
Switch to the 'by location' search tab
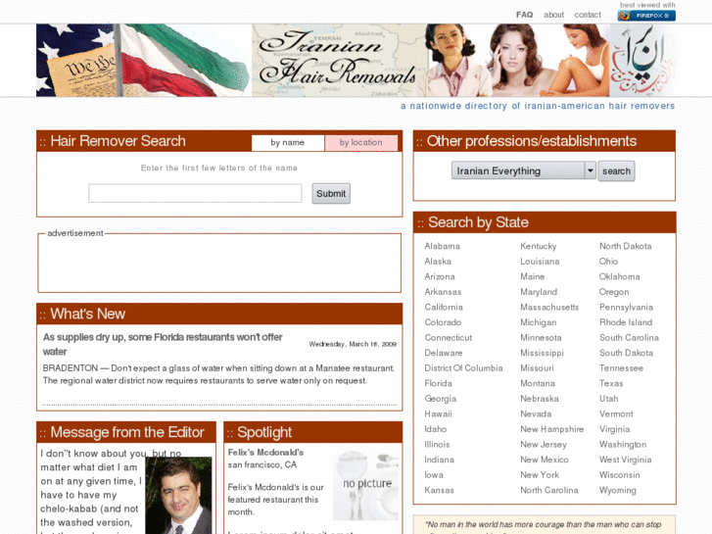pos(361,142)
